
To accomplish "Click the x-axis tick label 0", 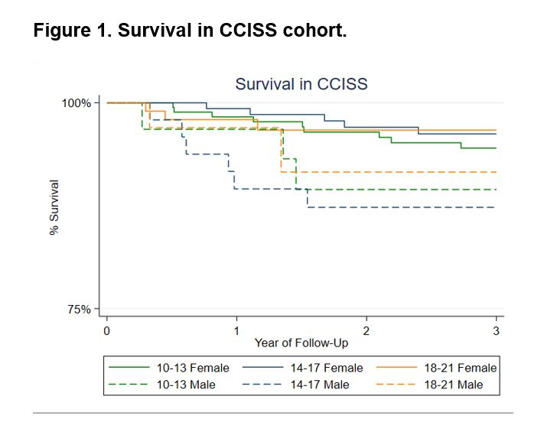I will point(107,330).
